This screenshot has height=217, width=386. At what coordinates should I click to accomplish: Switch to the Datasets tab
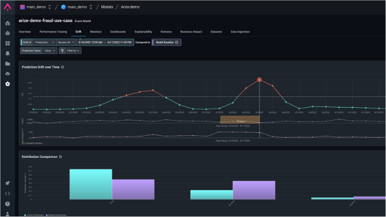(x=216, y=32)
